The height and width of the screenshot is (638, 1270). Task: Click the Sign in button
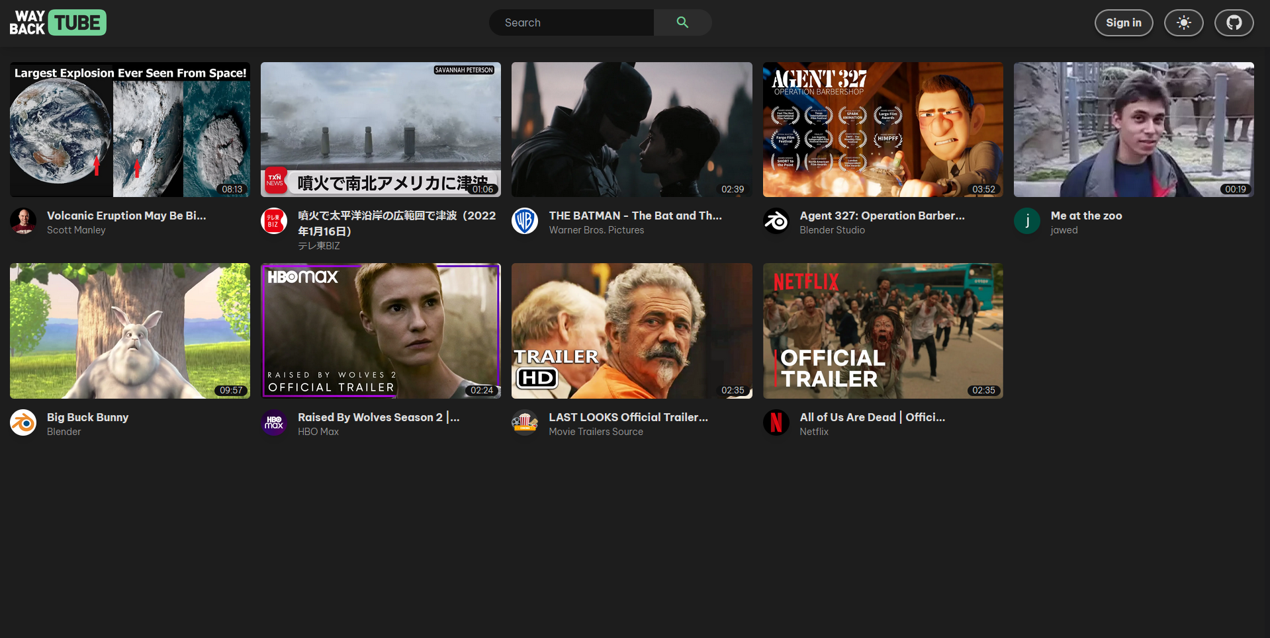point(1123,22)
